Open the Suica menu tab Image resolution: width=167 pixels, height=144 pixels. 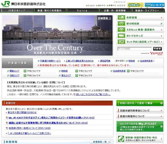coord(82,11)
